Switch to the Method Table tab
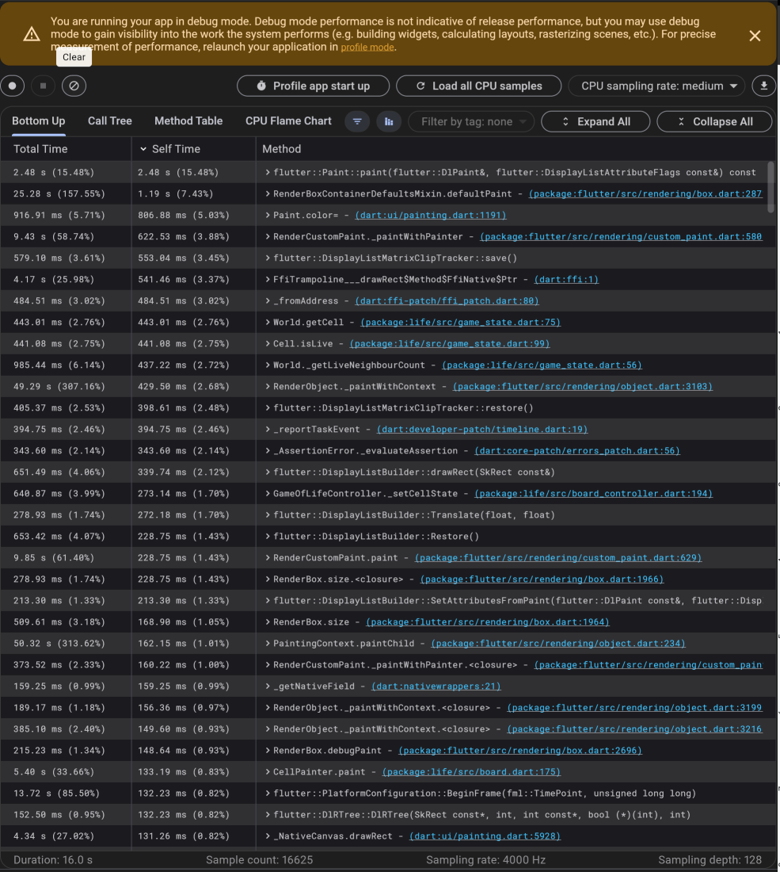The height and width of the screenshot is (872, 780). coord(188,121)
